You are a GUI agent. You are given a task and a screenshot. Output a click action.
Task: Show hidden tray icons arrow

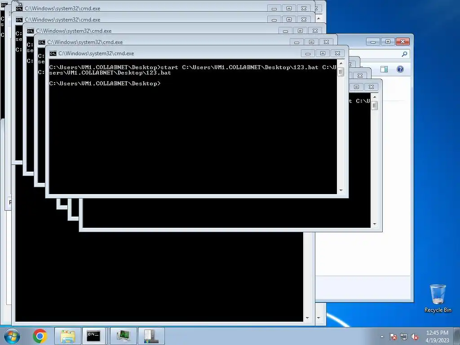[x=382, y=336]
